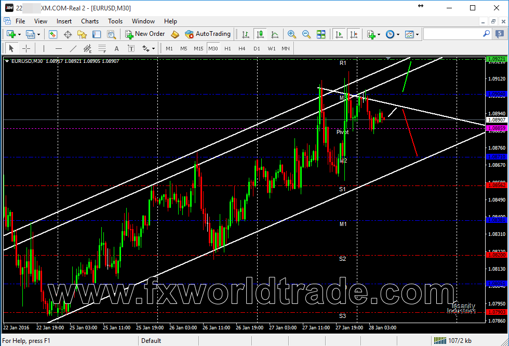Click the Indicators list icon
Screen dimensions: 509x346
click(x=371, y=34)
